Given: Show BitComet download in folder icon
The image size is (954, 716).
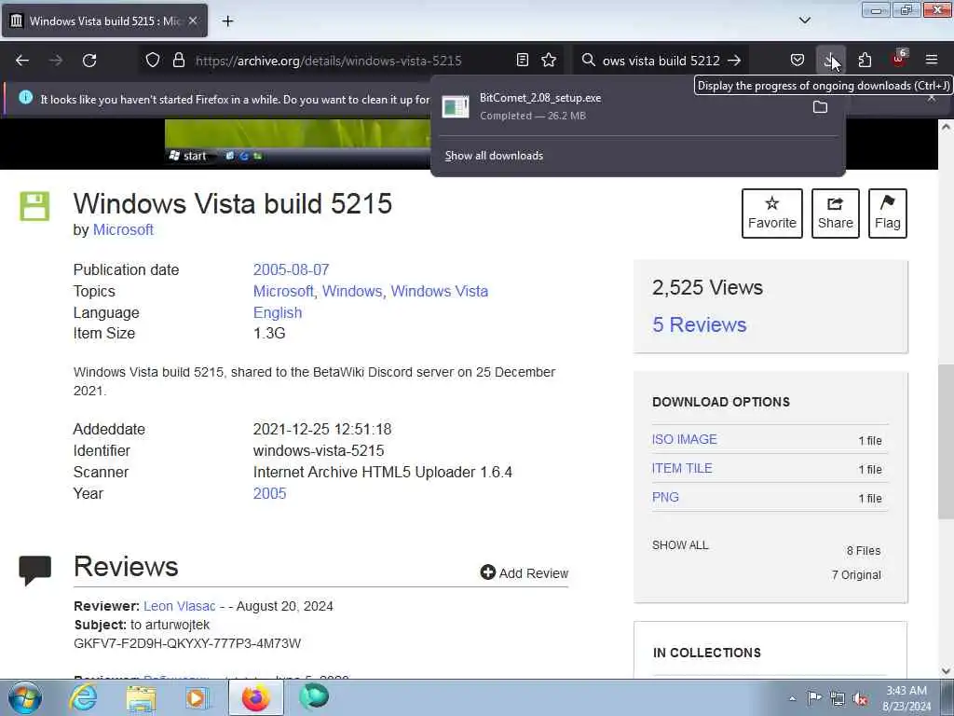Looking at the screenshot, I should point(820,107).
